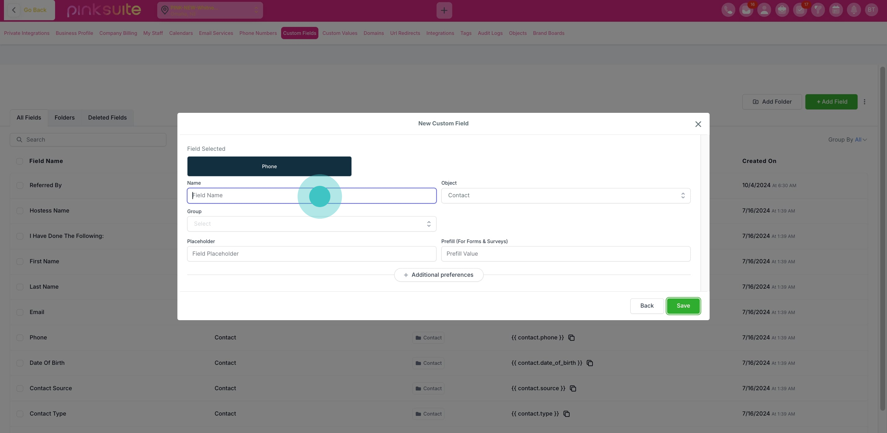Check the Phone field row checkbox
Viewport: 887px width, 433px height.
point(20,338)
